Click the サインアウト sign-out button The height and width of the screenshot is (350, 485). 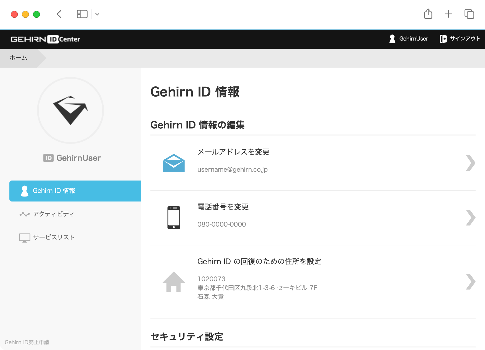(460, 39)
